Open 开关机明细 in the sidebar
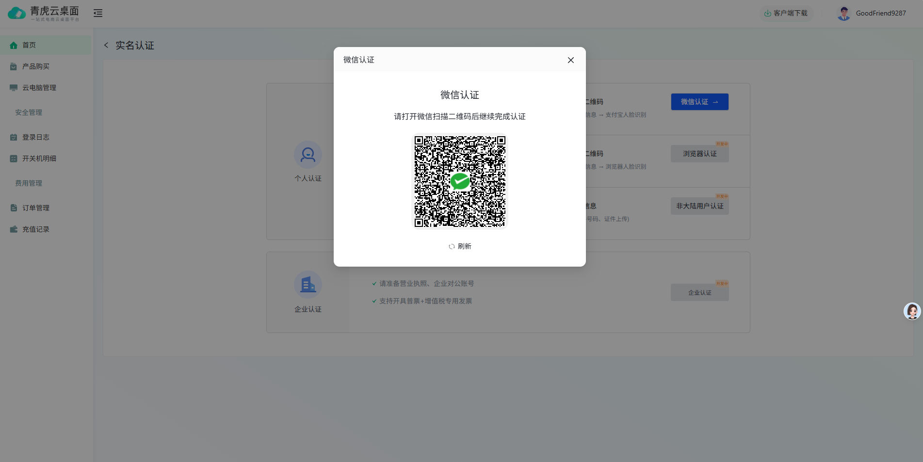The image size is (923, 462). pos(46,159)
